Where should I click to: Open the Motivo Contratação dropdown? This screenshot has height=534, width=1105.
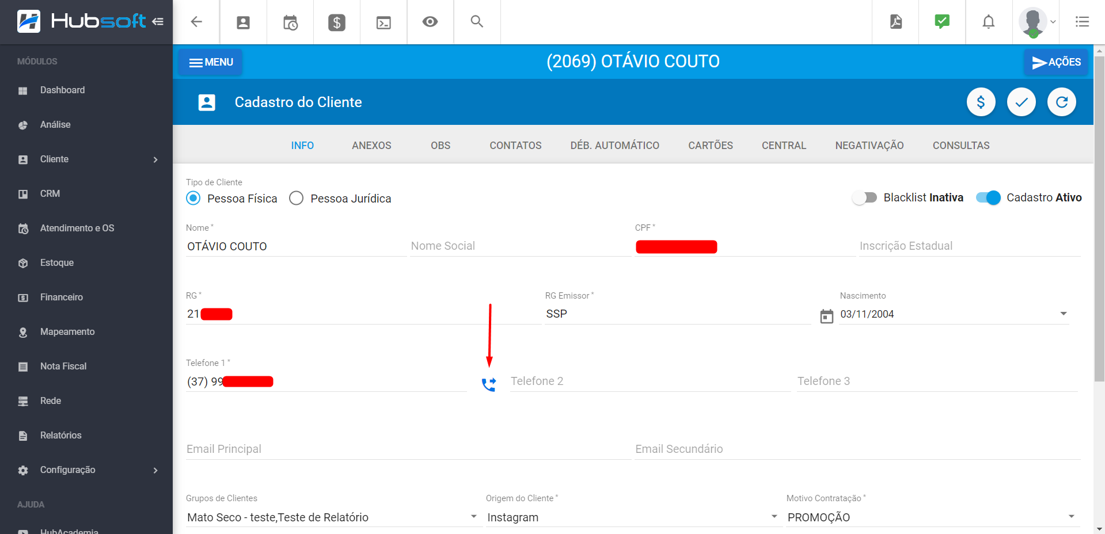[x=1072, y=517]
